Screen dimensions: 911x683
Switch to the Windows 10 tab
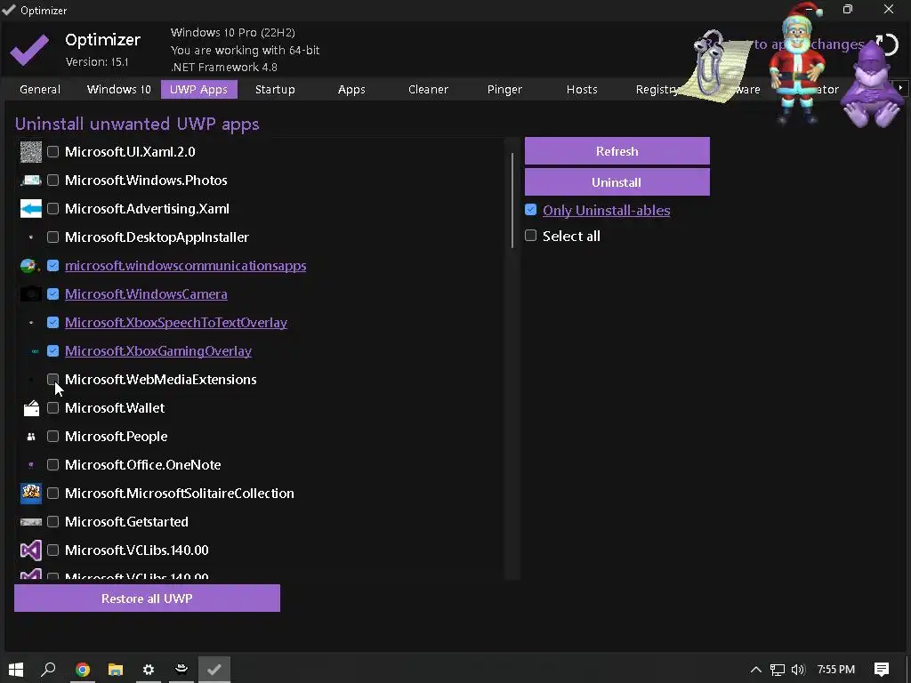(x=118, y=90)
